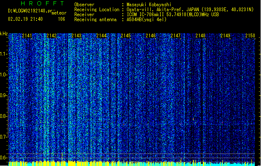Click the red meteor echo near 2149

pos(222,122)
